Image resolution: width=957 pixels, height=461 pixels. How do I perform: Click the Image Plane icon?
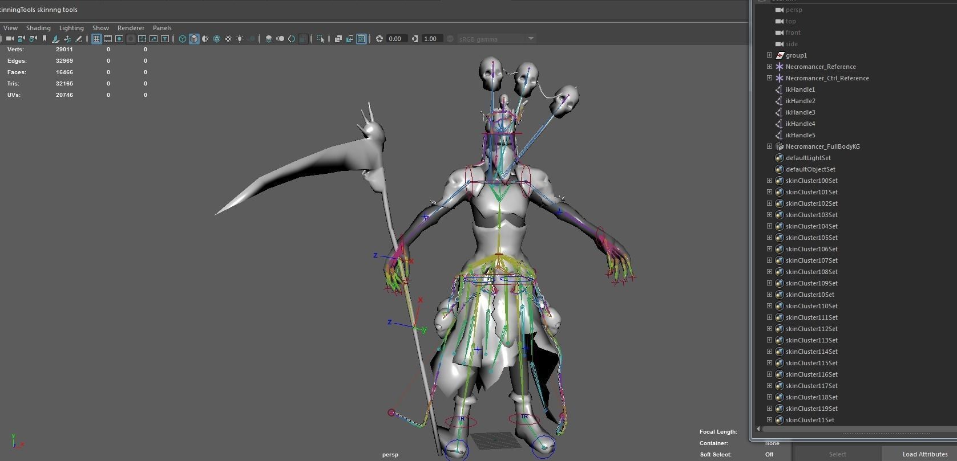55,39
